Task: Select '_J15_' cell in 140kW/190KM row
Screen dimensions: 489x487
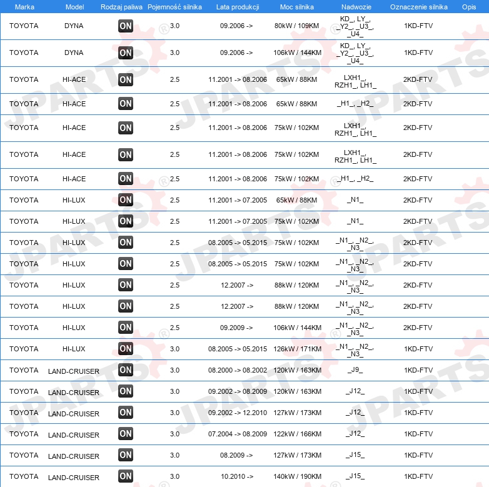Action: [355, 476]
